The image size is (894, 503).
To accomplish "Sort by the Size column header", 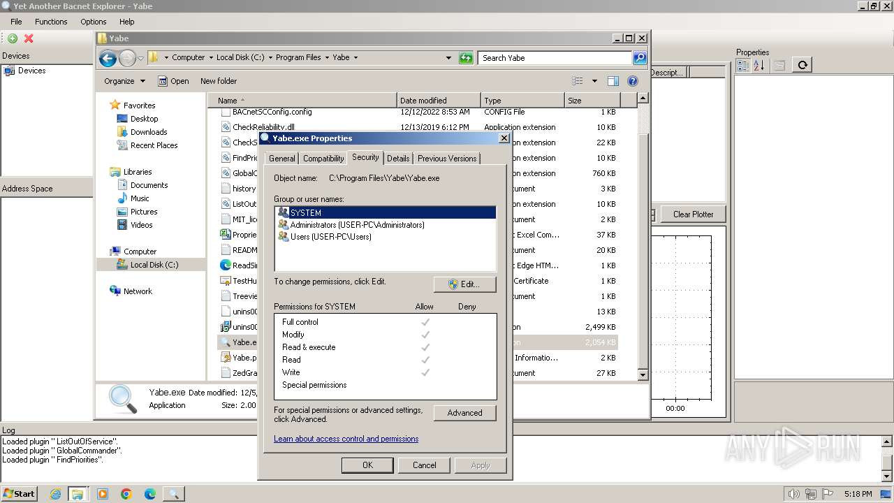I will click(592, 101).
